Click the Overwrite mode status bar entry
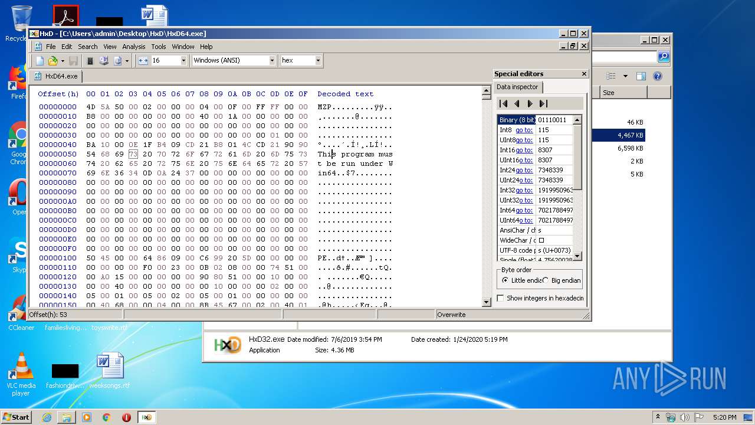Viewport: 755px width, 425px height. pos(451,315)
